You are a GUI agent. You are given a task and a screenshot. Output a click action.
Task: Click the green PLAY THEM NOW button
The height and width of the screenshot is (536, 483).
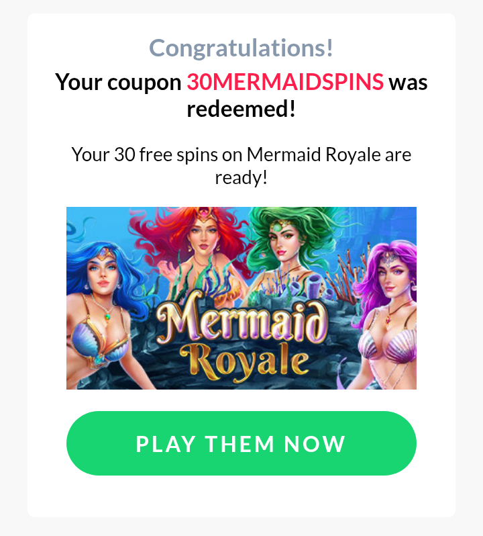click(241, 443)
